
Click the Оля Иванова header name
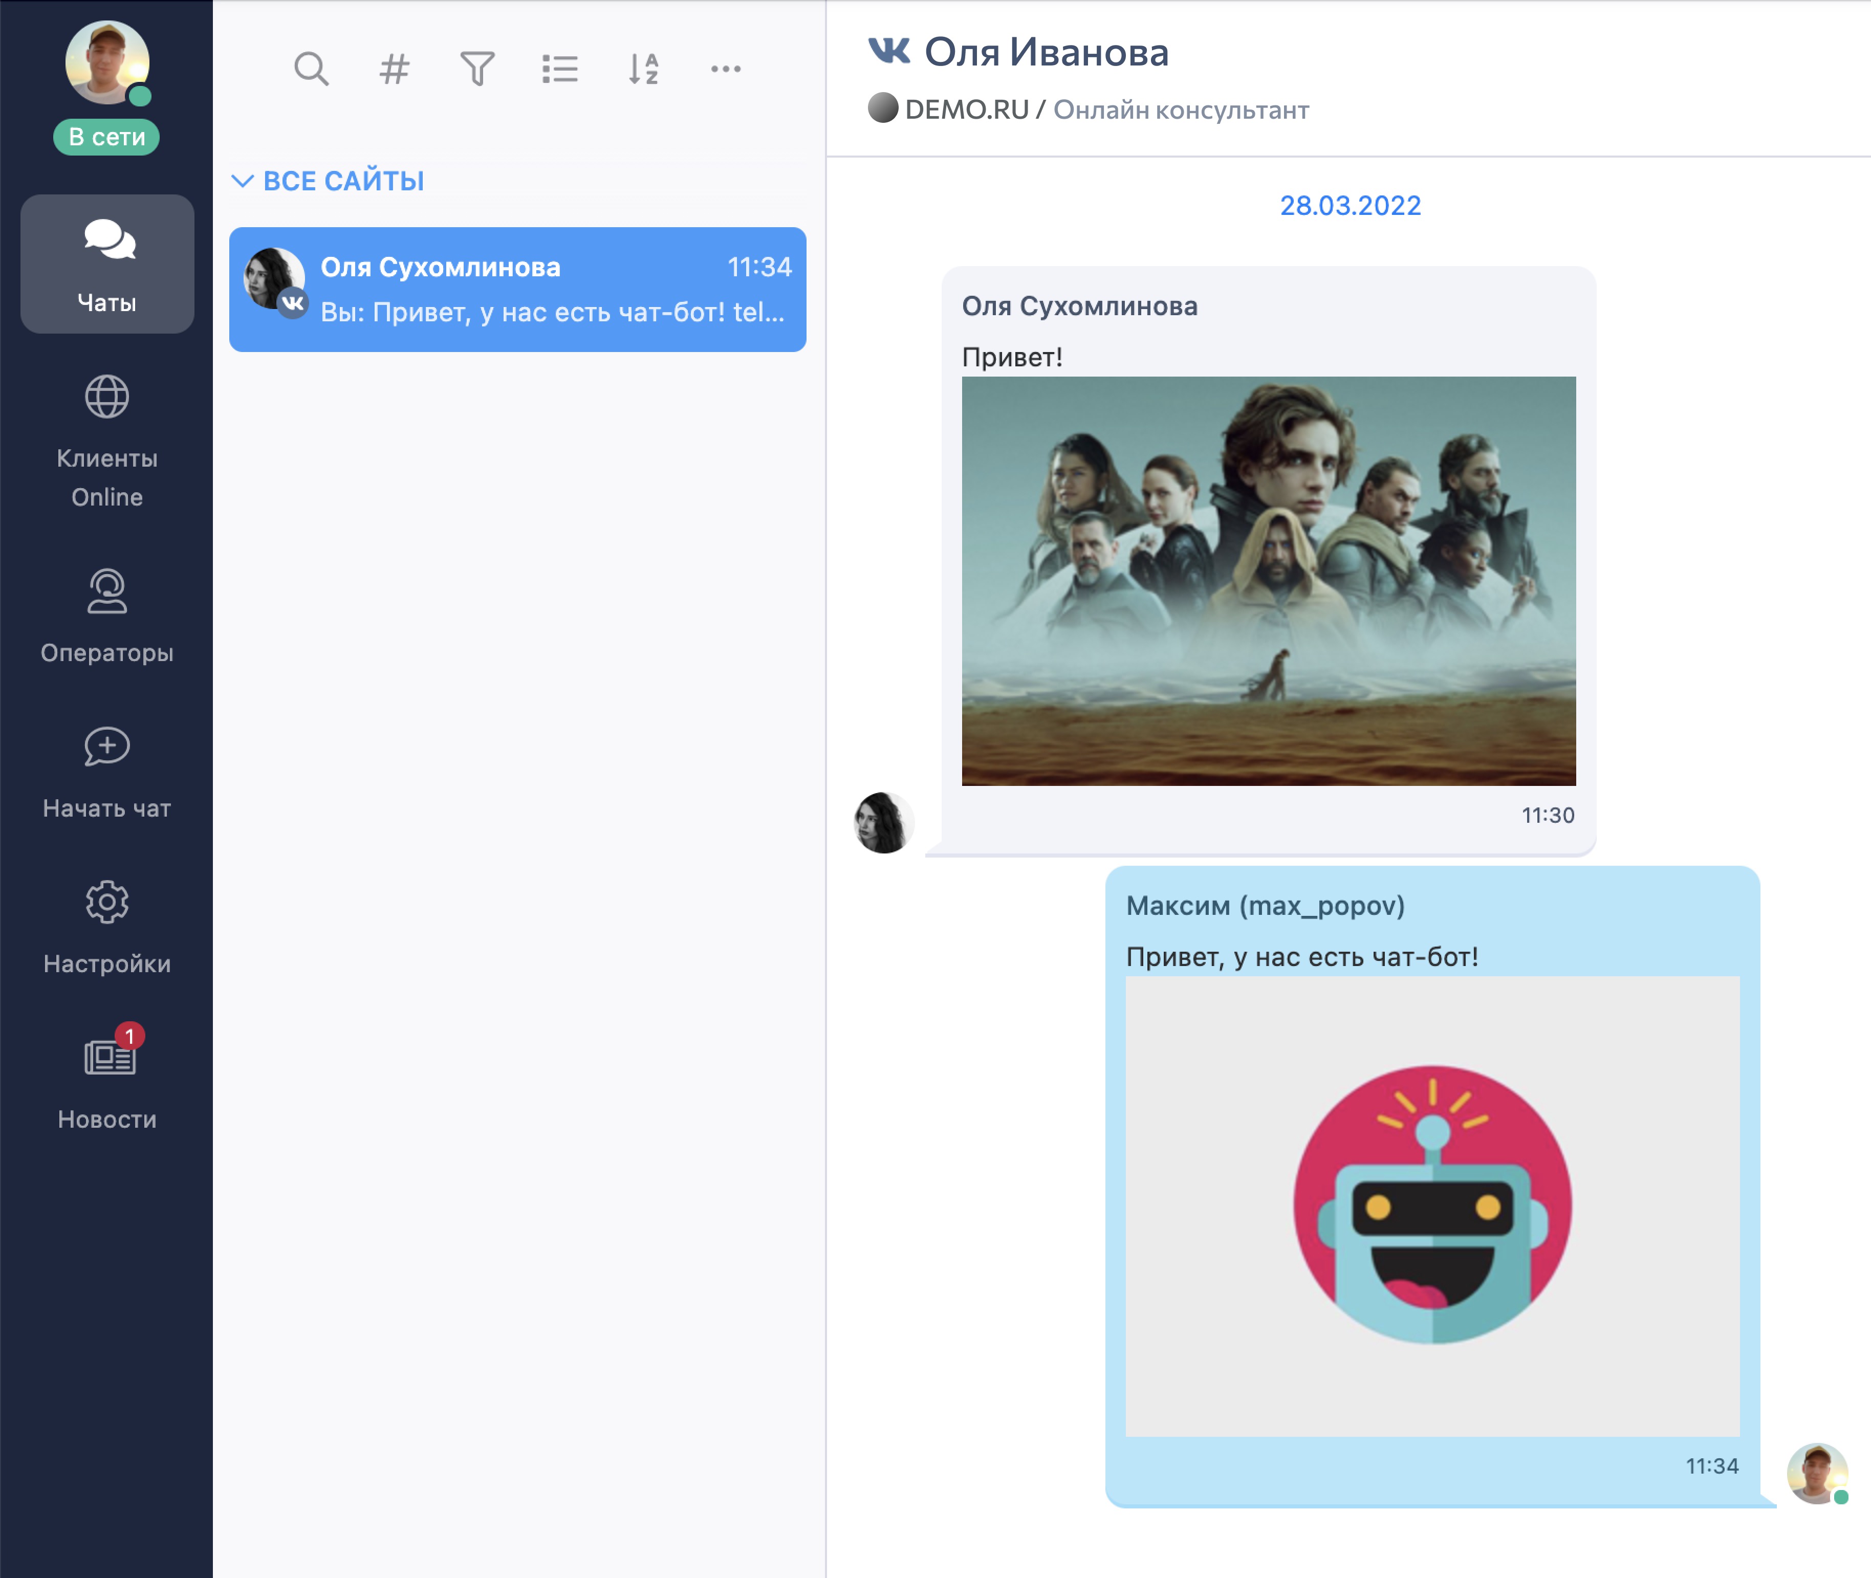tap(1046, 52)
